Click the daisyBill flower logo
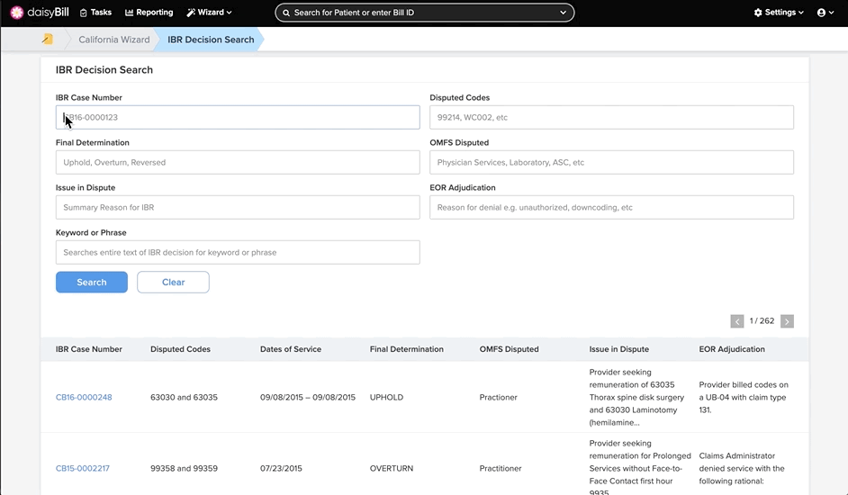This screenshot has height=495, width=848. point(17,13)
